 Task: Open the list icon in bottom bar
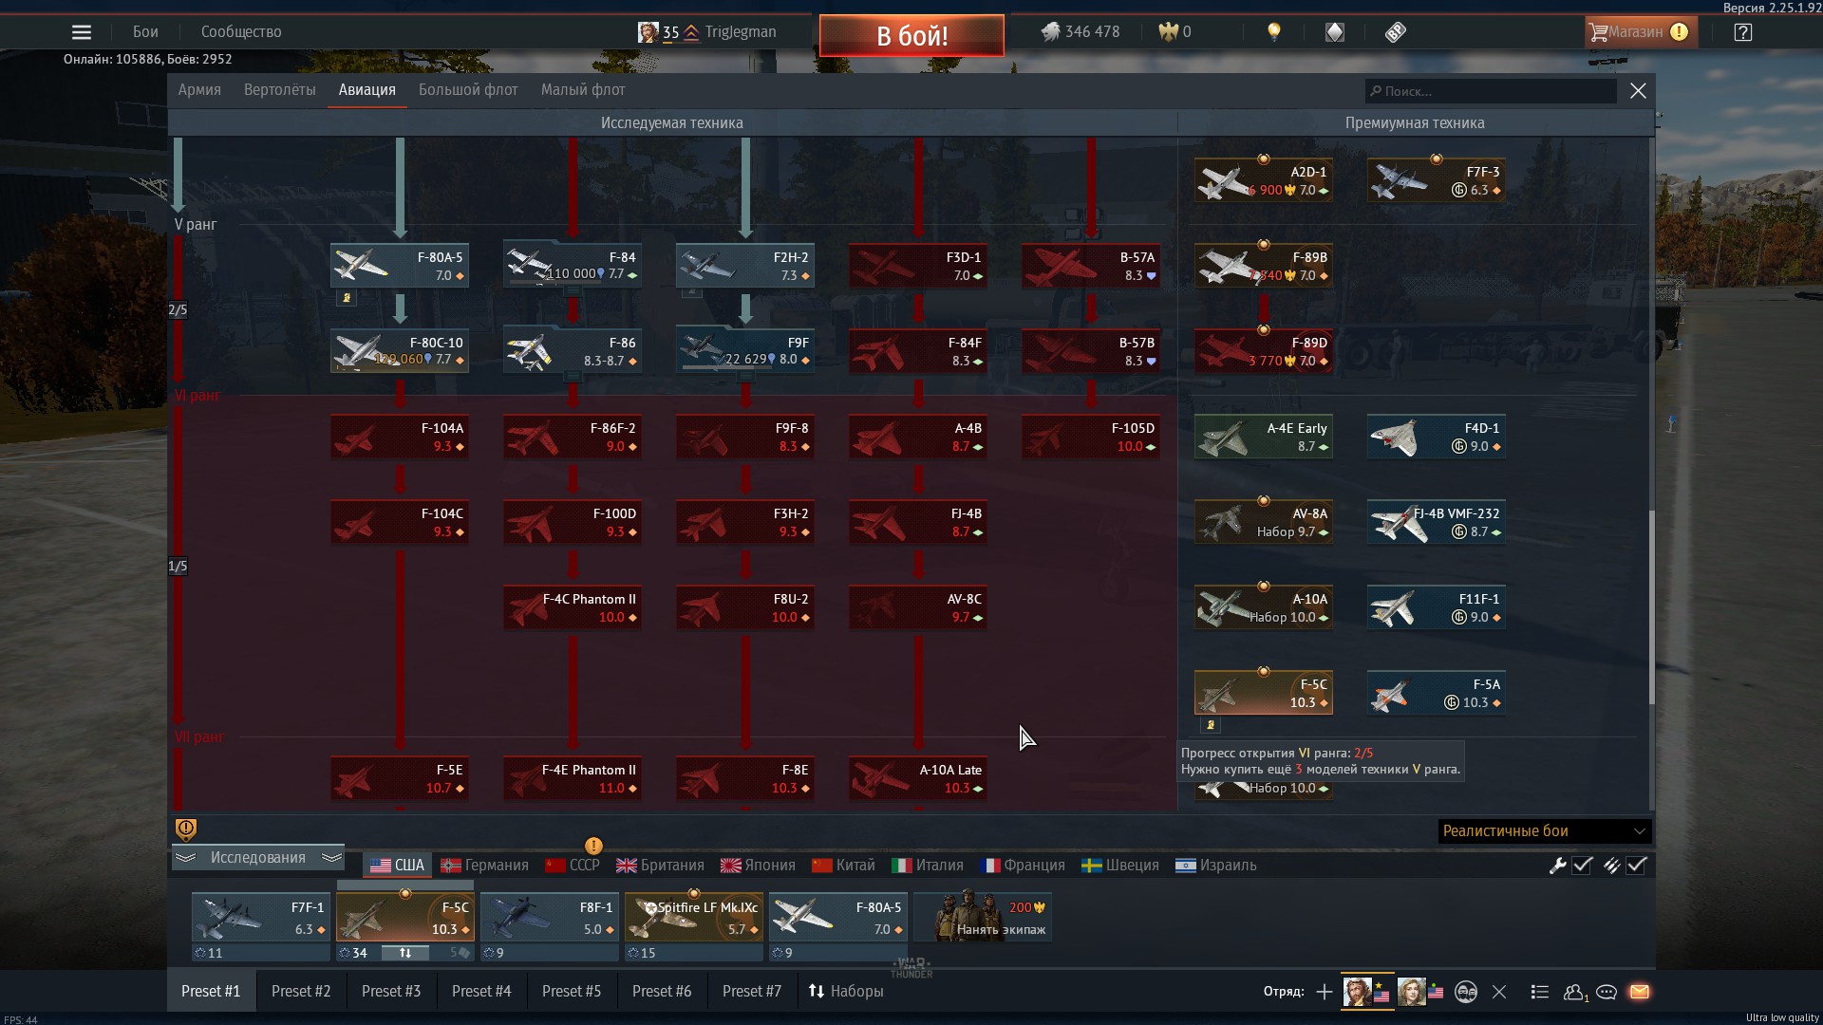pos(1540,992)
